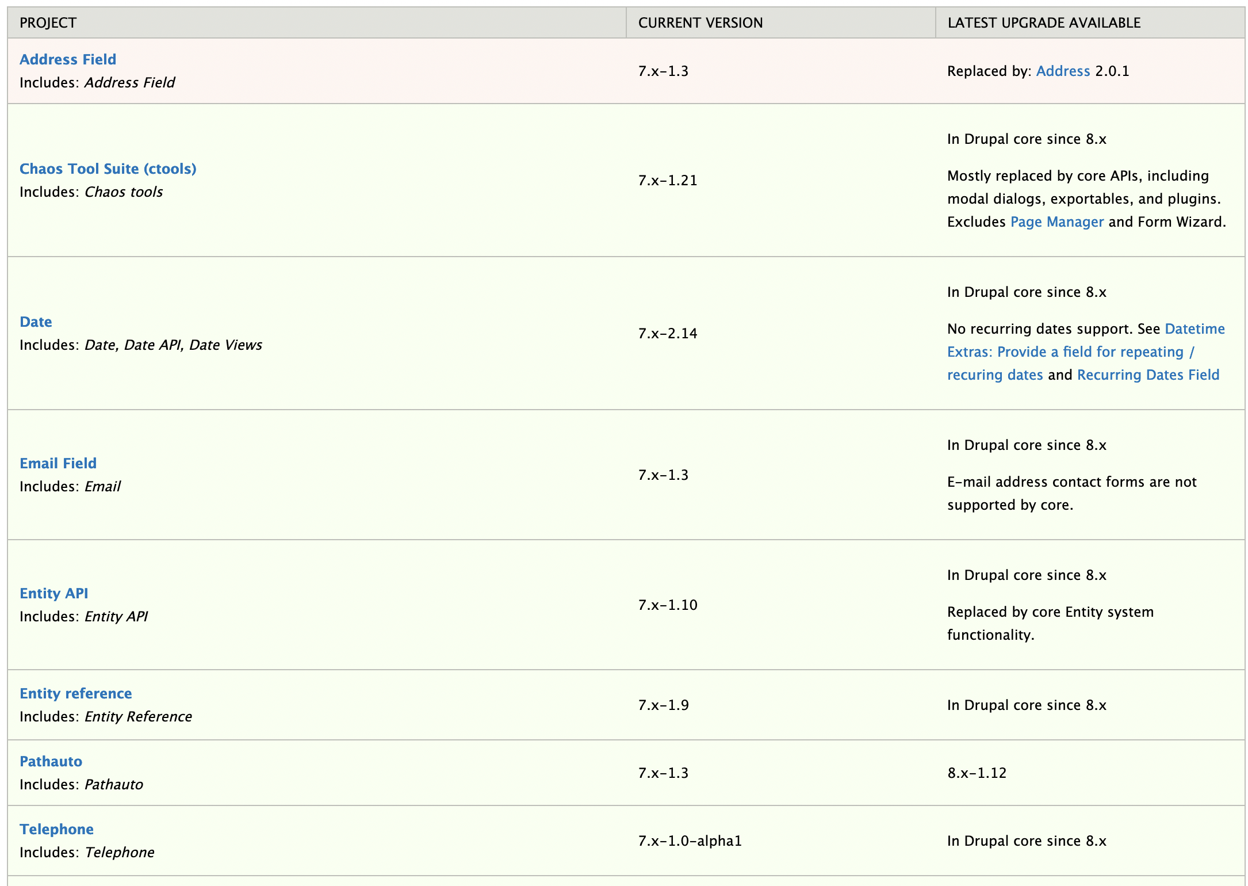Open the Pathauto project page
1248x886 pixels.
pos(51,761)
